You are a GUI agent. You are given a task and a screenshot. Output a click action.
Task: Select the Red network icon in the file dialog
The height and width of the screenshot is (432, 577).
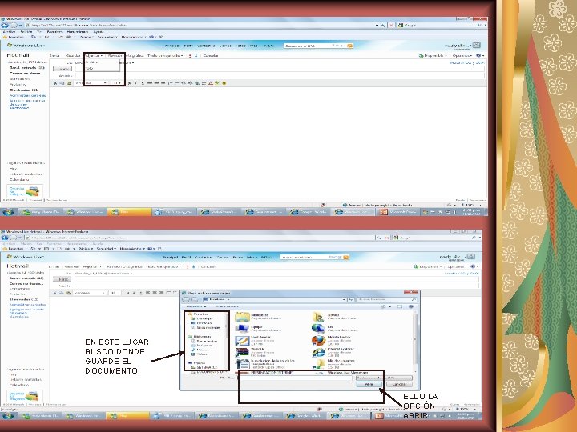click(x=318, y=329)
